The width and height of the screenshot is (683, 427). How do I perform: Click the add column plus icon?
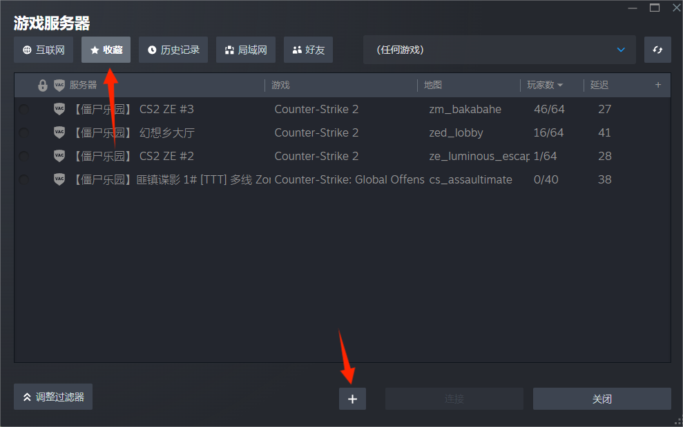(657, 85)
